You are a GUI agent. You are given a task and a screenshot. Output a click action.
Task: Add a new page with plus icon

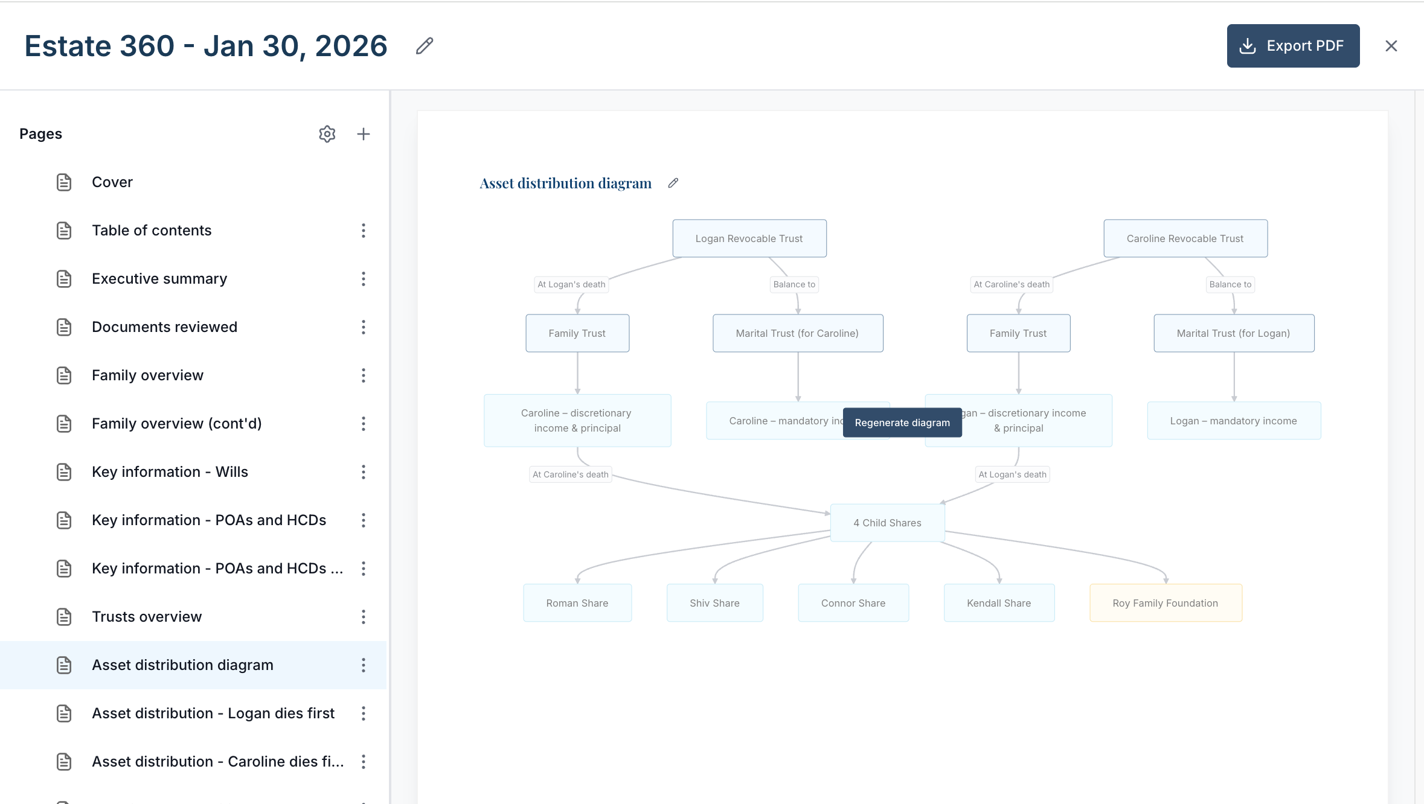(363, 134)
